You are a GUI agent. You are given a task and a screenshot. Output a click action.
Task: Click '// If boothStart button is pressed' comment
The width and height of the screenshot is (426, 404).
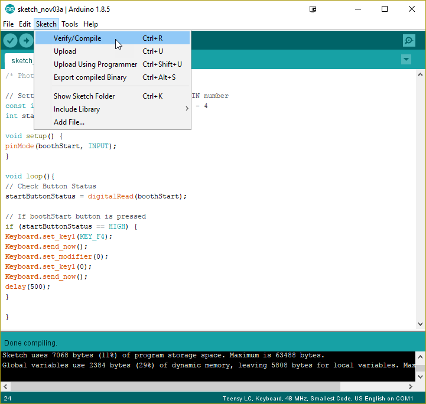76,216
